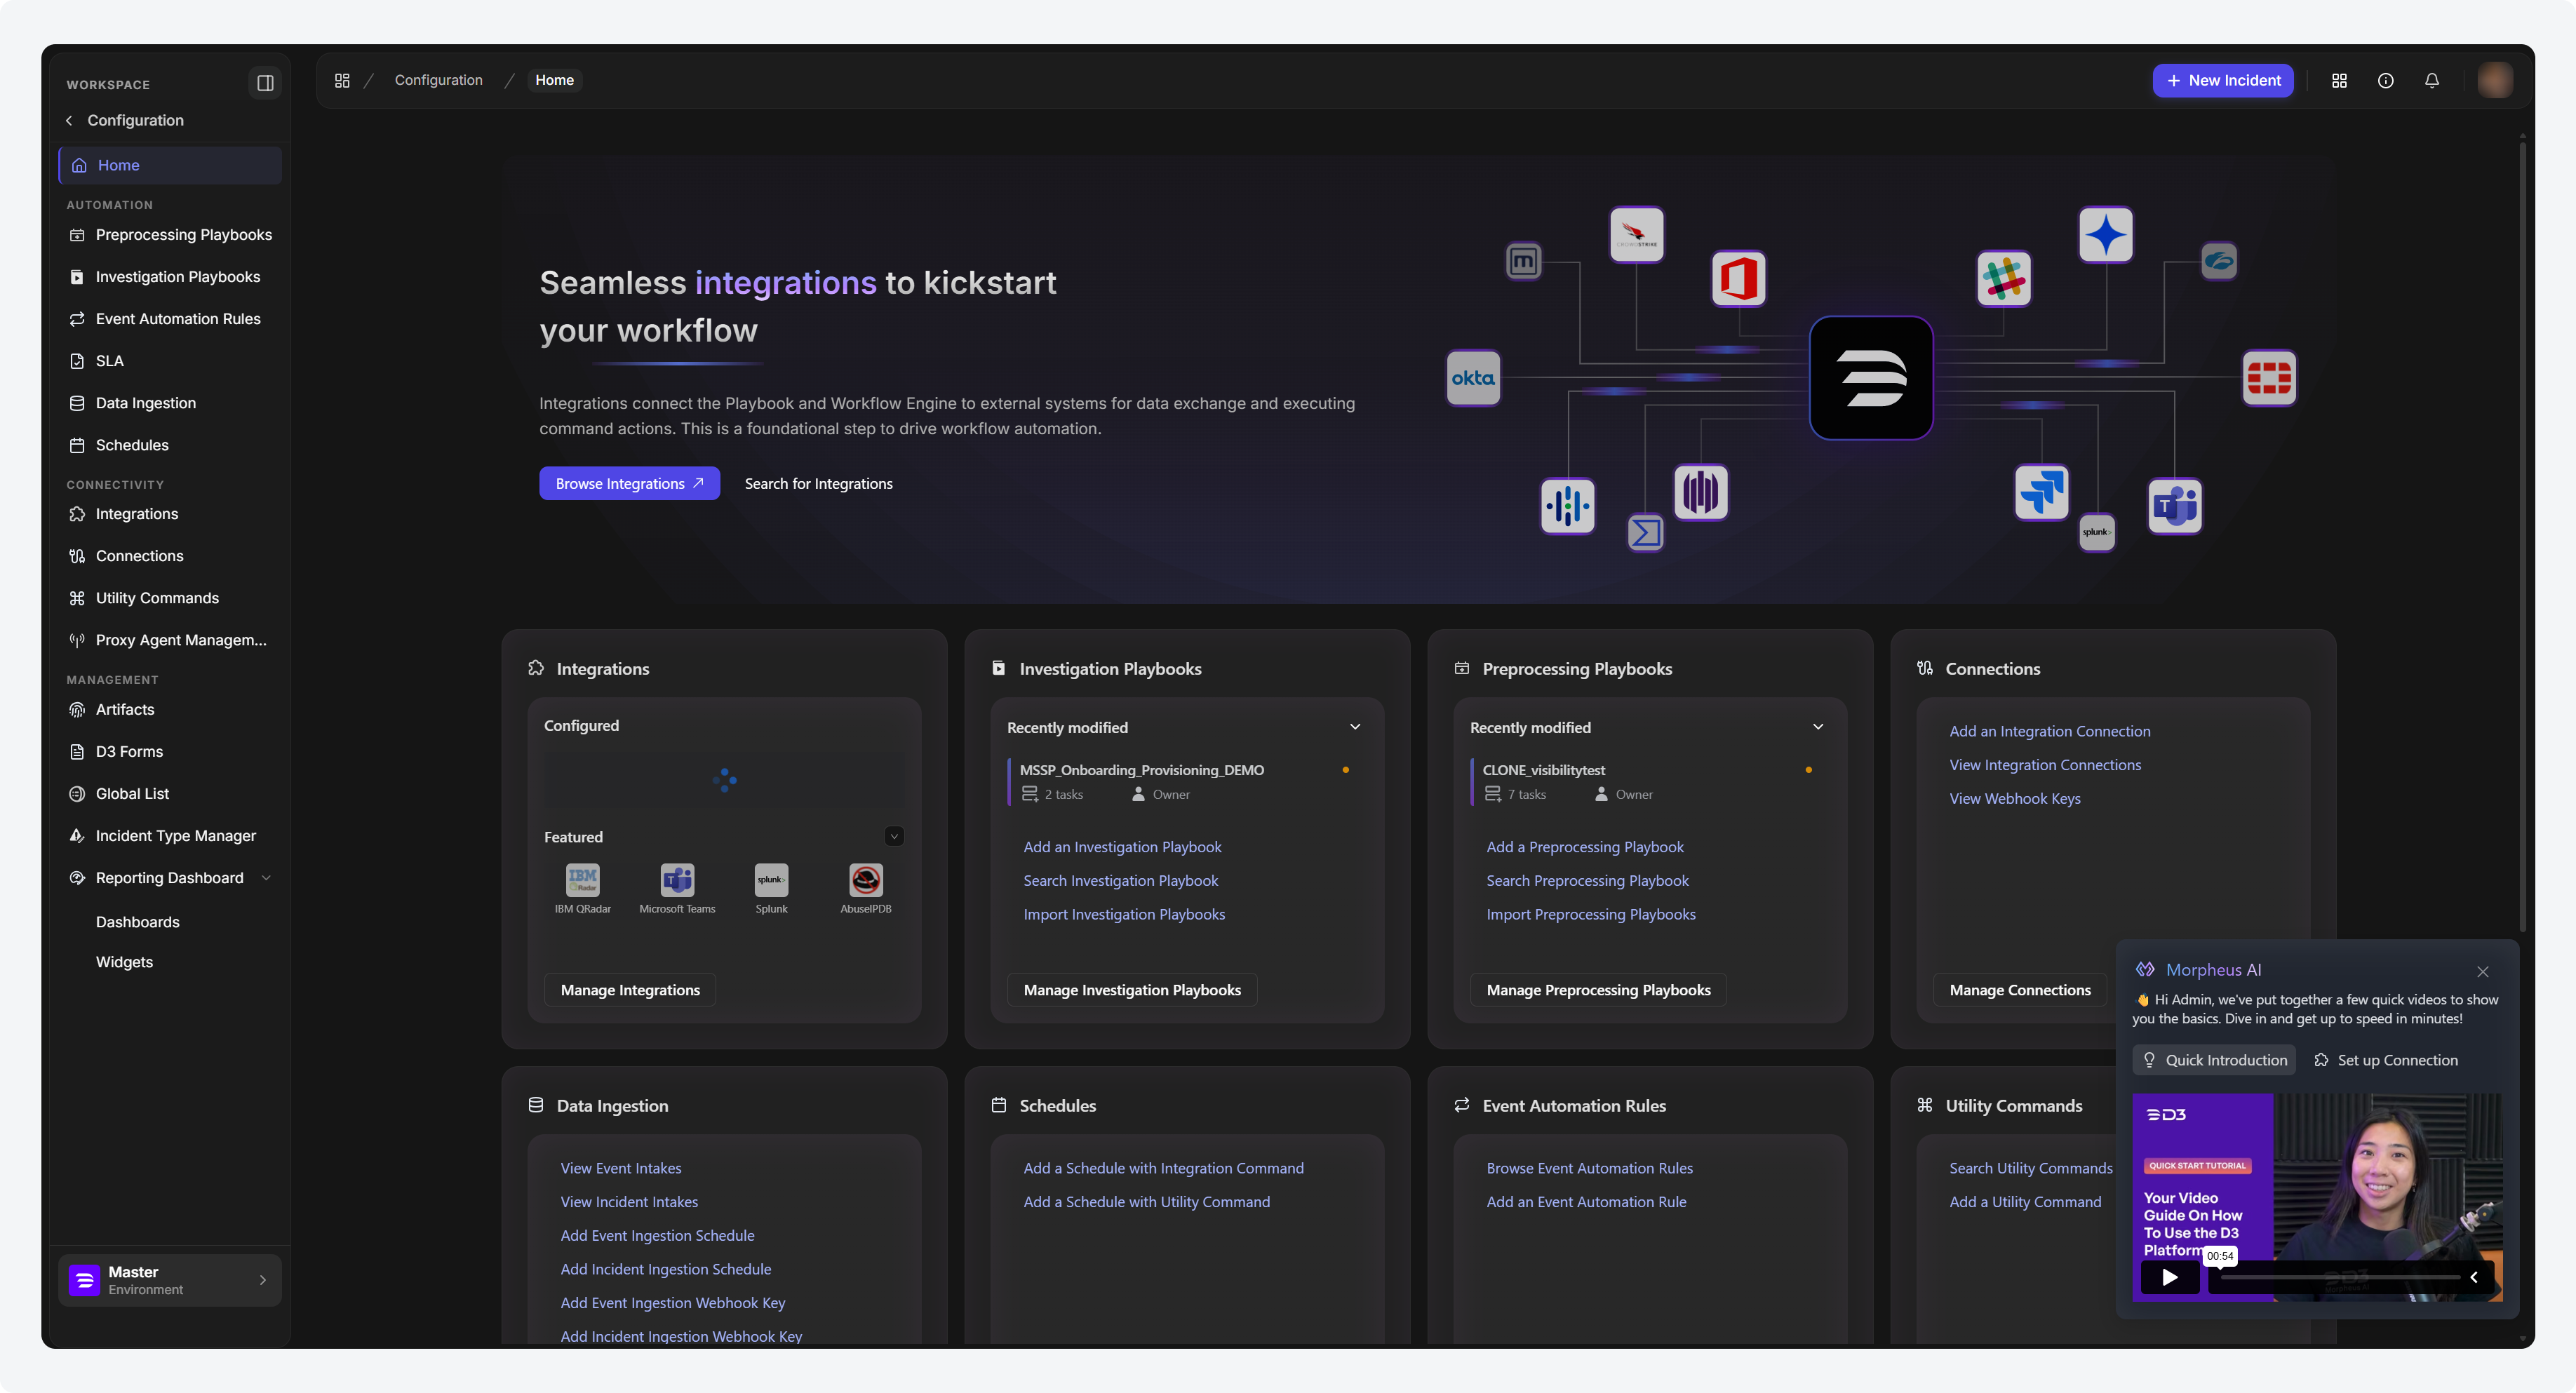
Task: Open Widgets under Reporting Dashboard
Action: (124, 962)
